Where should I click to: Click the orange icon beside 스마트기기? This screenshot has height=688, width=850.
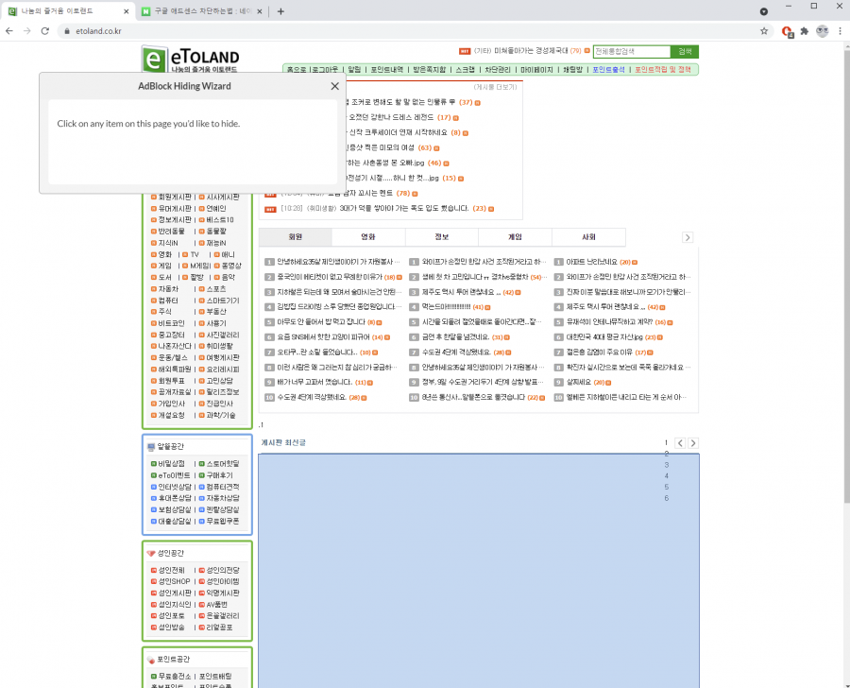coord(202,301)
